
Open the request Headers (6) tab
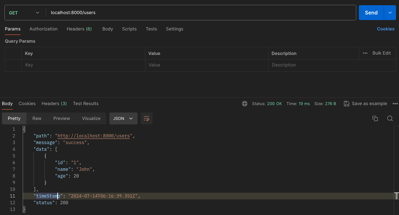[x=79, y=29]
